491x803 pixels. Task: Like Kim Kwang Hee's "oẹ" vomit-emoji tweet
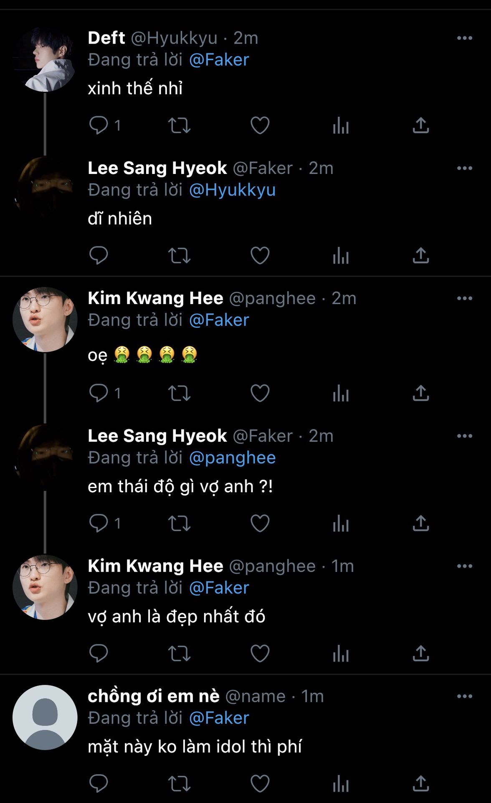pyautogui.click(x=260, y=393)
